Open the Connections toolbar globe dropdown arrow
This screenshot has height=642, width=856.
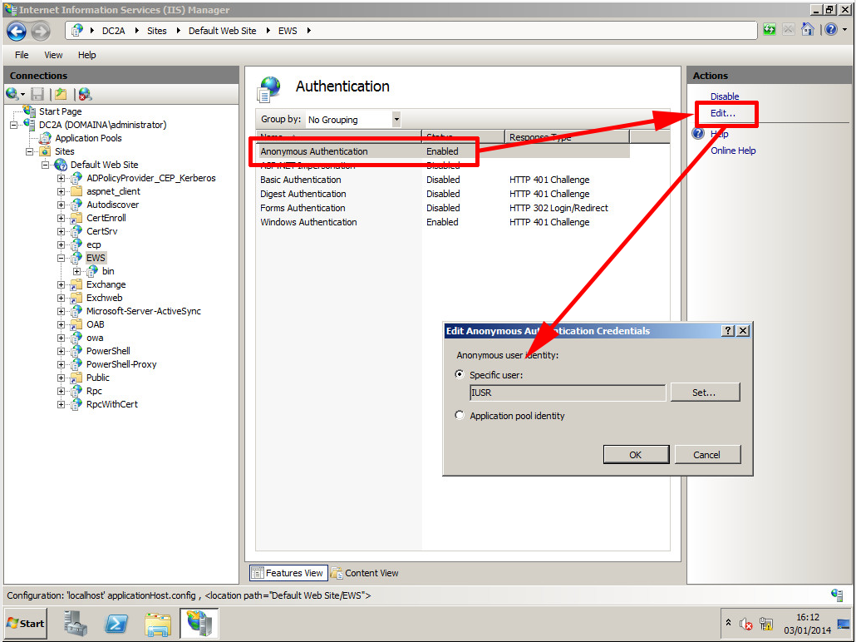pyautogui.click(x=23, y=95)
